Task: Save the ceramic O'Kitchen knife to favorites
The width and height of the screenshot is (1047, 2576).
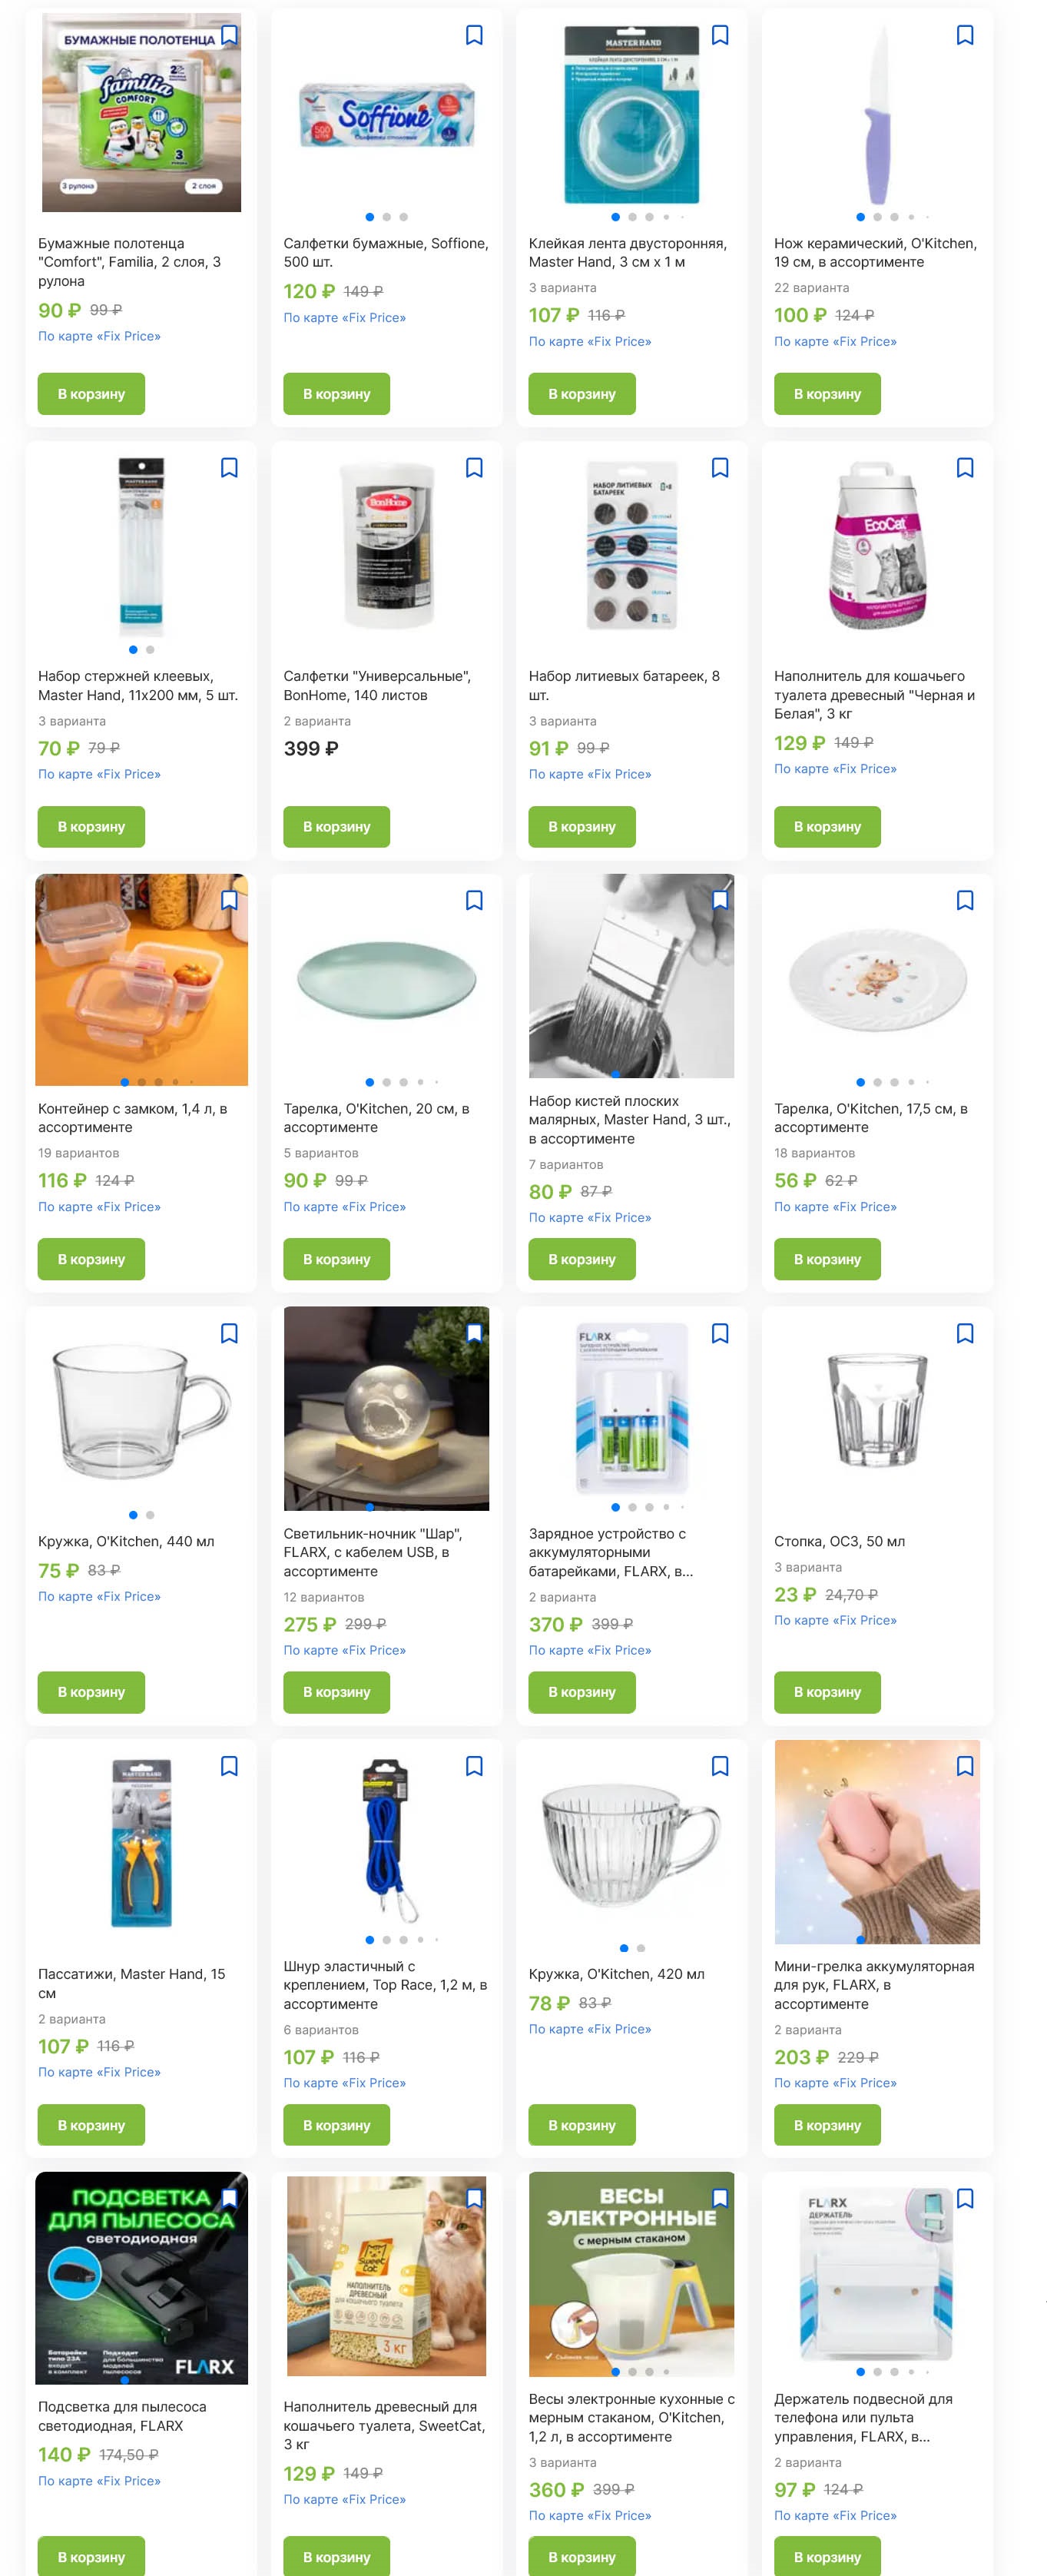Action: pyautogui.click(x=965, y=36)
